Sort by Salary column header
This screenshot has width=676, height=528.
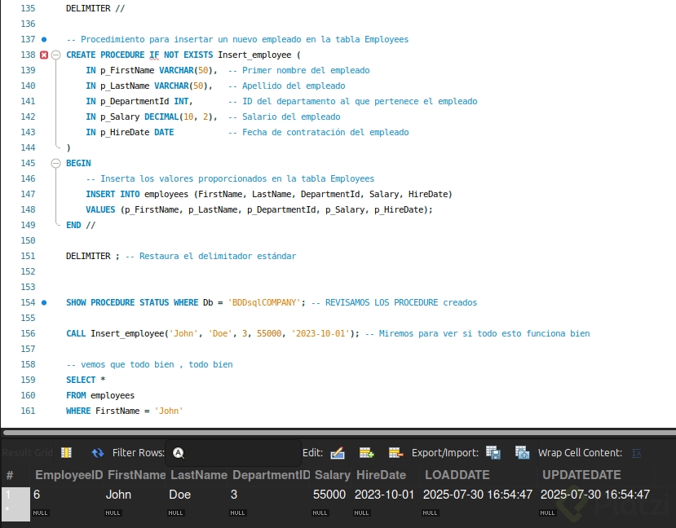[x=333, y=475]
